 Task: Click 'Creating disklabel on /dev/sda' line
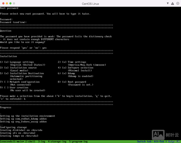click(21, 130)
